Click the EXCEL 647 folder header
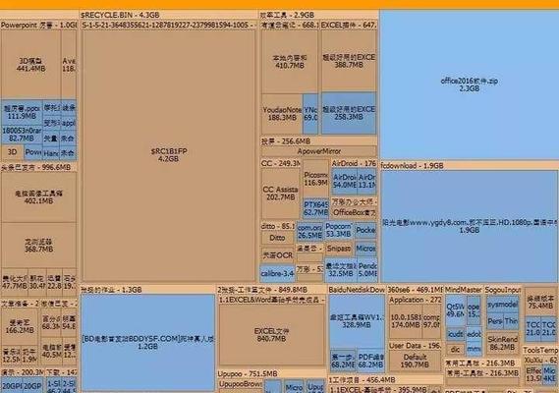Screen dimensions: 559x393 tap(349, 25)
